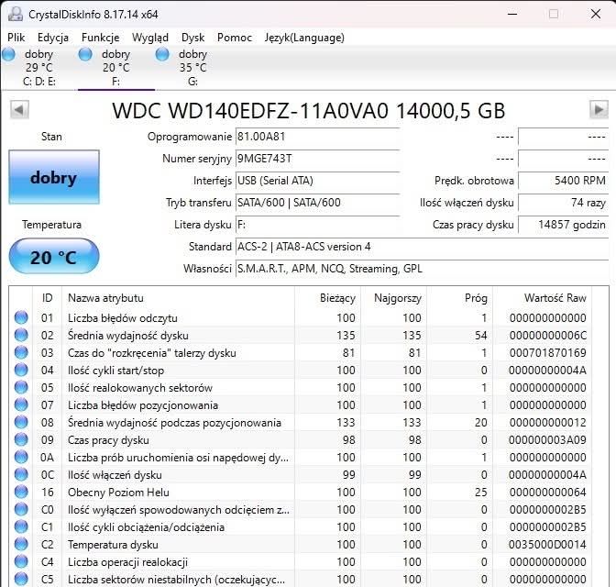Click the Wartość Raw column header
Screen dimensions: 616x587
tap(542, 298)
